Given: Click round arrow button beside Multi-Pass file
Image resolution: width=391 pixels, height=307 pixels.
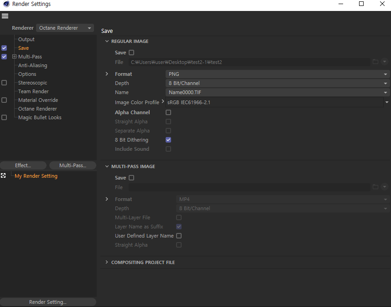Looking at the screenshot, I should (x=385, y=187).
